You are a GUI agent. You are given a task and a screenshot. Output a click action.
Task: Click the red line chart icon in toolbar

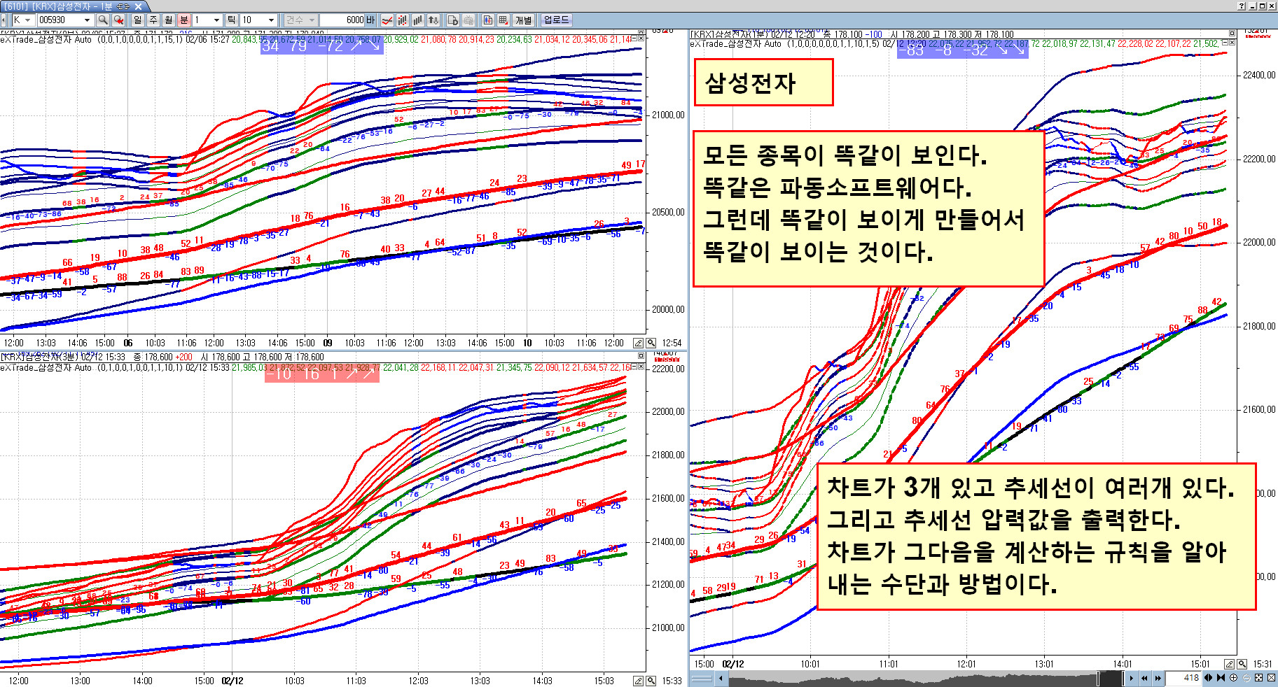pyautogui.click(x=387, y=20)
